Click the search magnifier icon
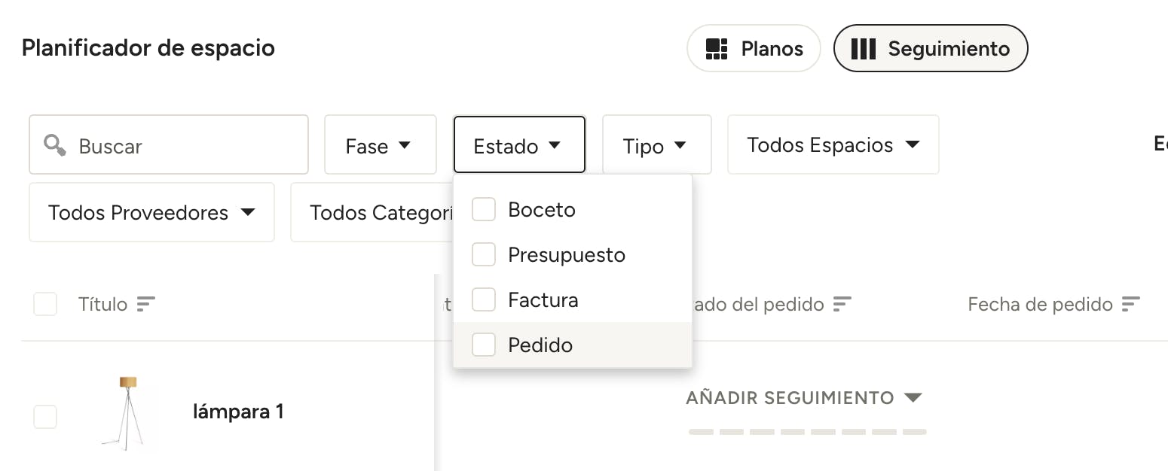 (x=55, y=144)
